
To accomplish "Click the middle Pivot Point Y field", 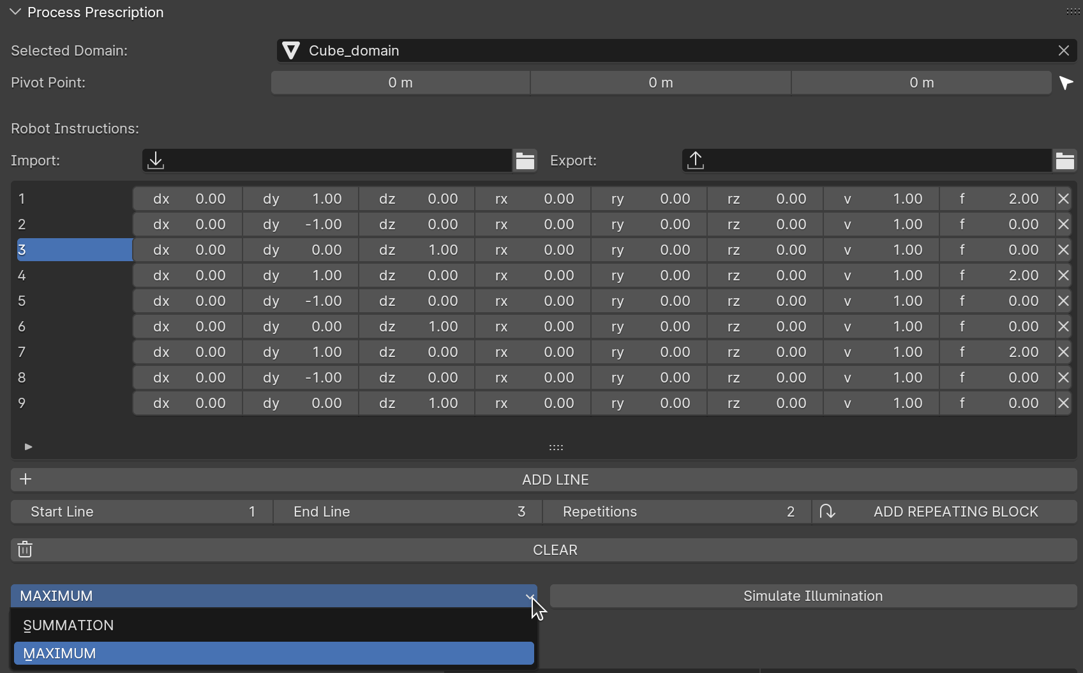I will [661, 82].
